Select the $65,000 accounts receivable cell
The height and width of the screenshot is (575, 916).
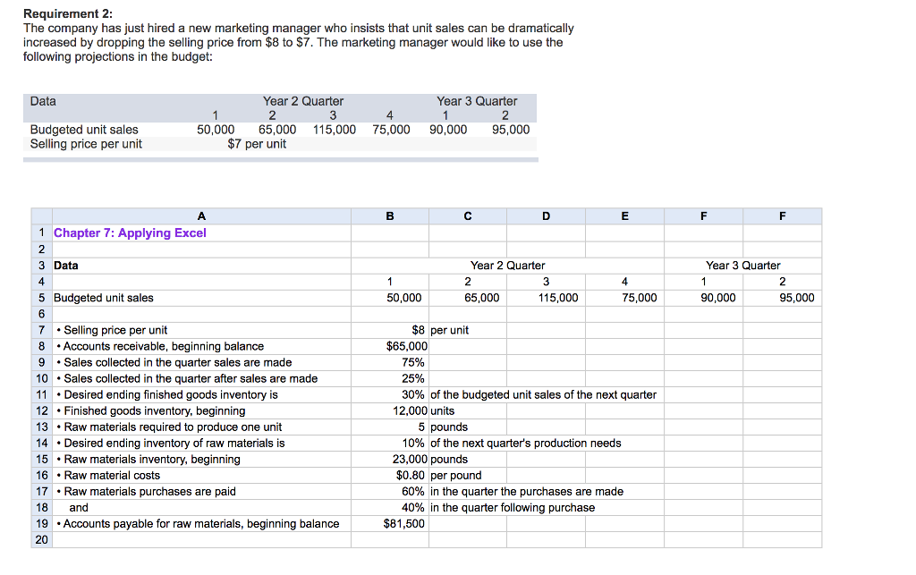(x=390, y=346)
